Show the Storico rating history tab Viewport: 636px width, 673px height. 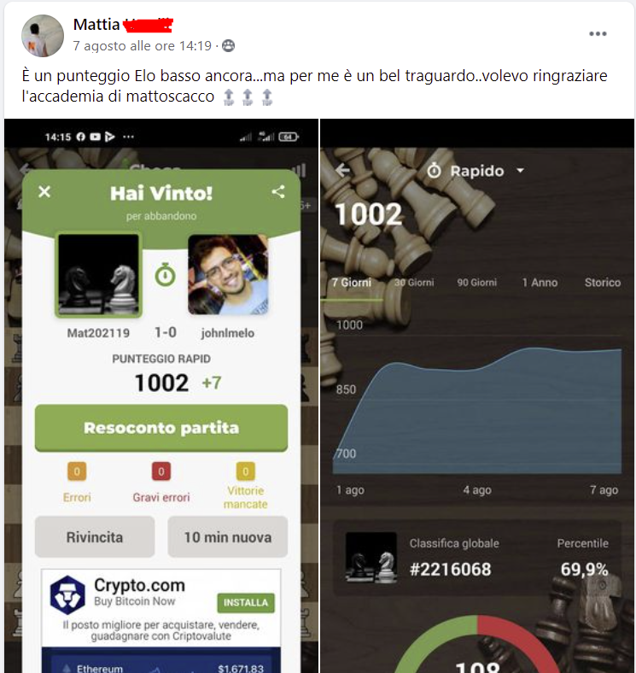[x=603, y=283]
